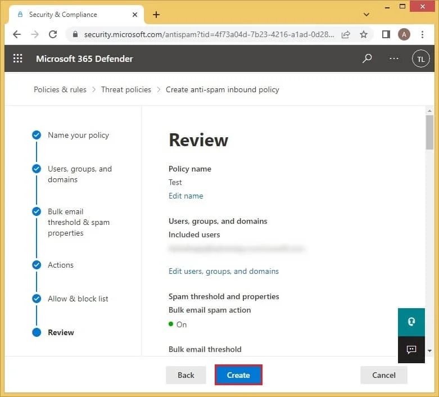Open the feedback chat button

click(411, 349)
